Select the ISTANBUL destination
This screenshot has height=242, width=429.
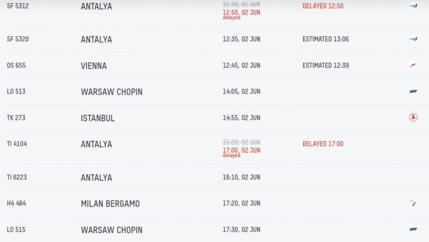pos(98,118)
